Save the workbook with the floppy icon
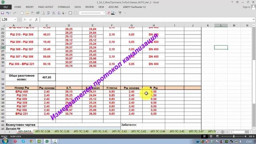 (x=2, y=13)
